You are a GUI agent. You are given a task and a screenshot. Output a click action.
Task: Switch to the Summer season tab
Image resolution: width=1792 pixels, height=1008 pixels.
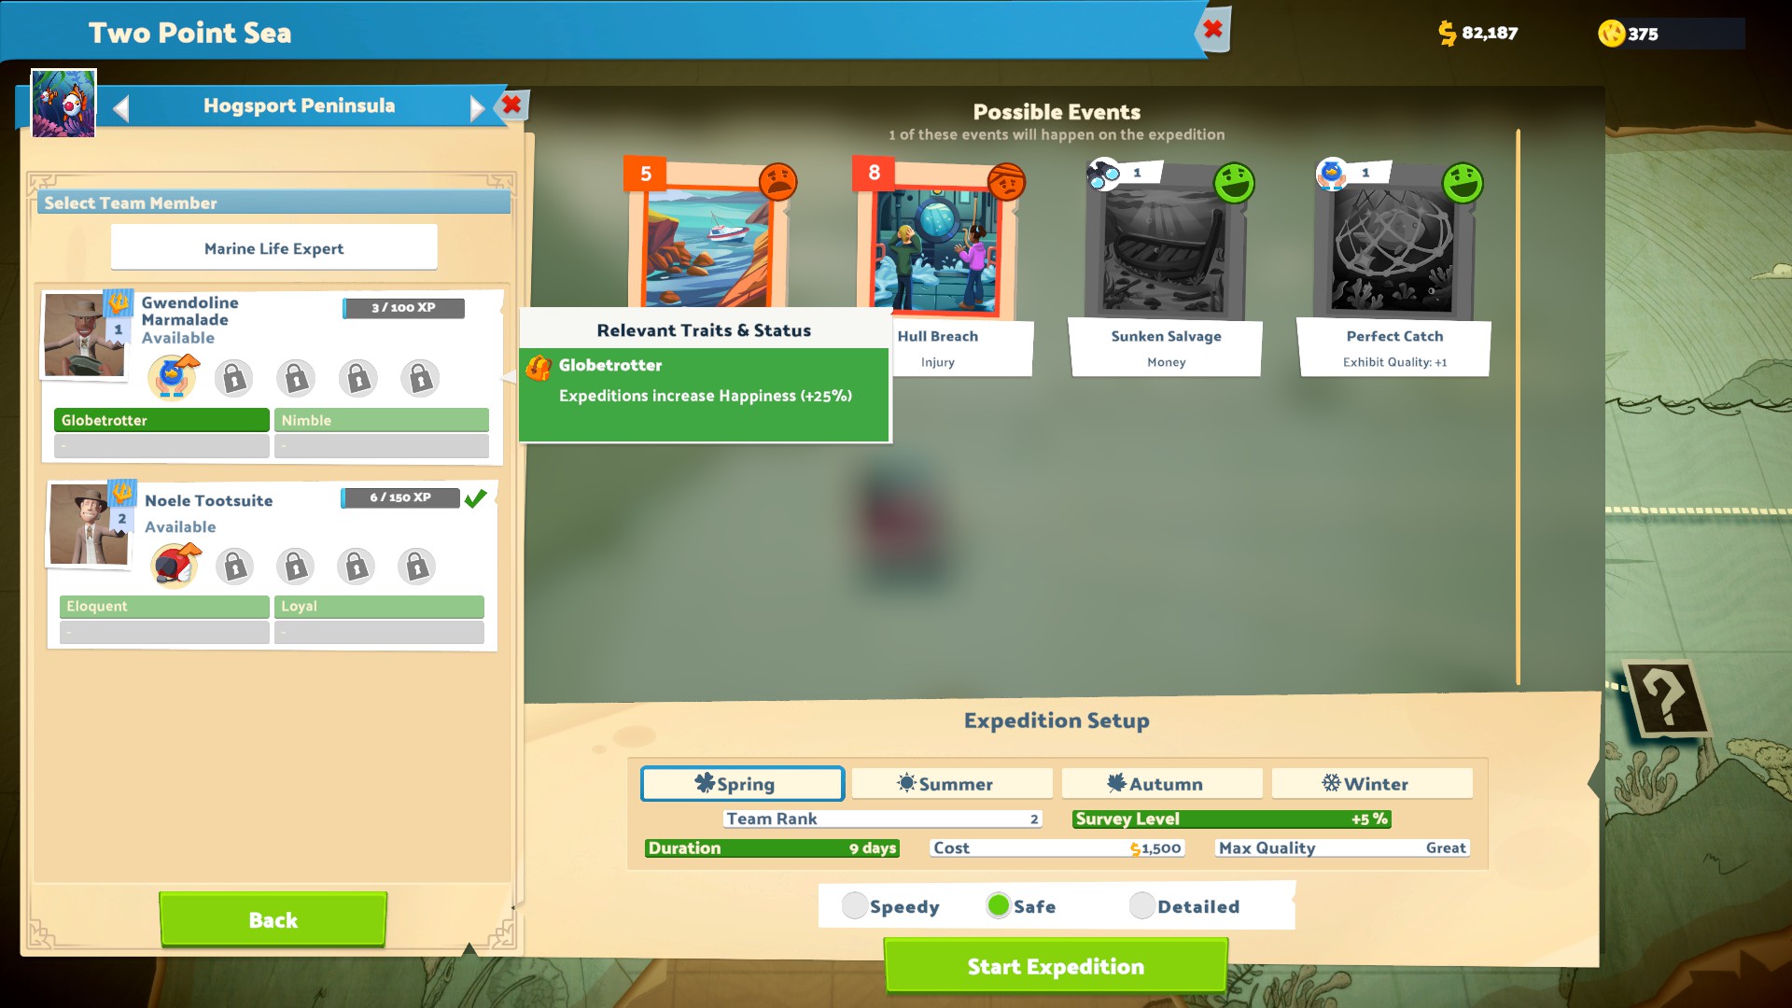point(952,784)
